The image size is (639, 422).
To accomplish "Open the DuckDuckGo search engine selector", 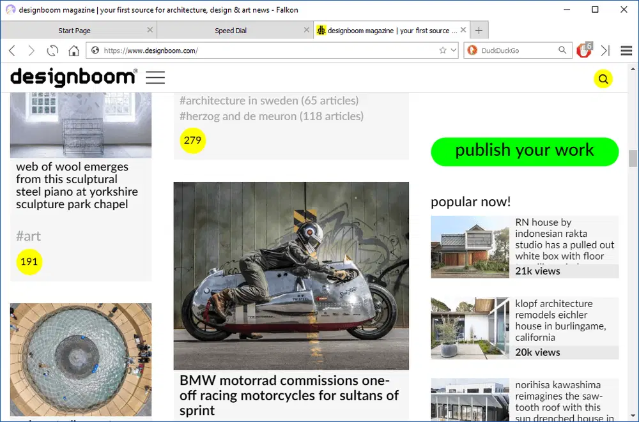I will tap(472, 50).
